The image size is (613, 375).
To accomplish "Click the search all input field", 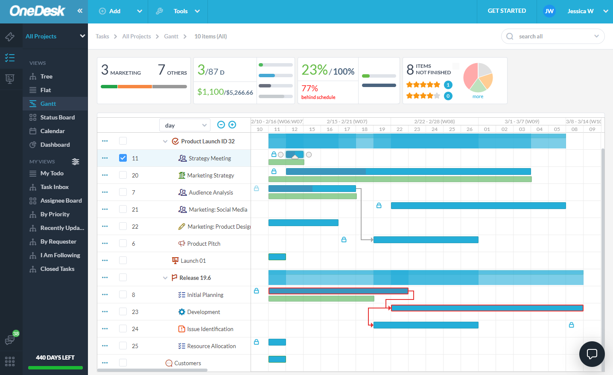I will (x=553, y=36).
